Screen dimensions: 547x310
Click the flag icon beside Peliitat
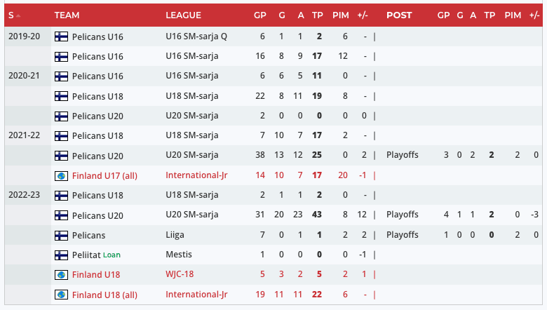coord(60,255)
